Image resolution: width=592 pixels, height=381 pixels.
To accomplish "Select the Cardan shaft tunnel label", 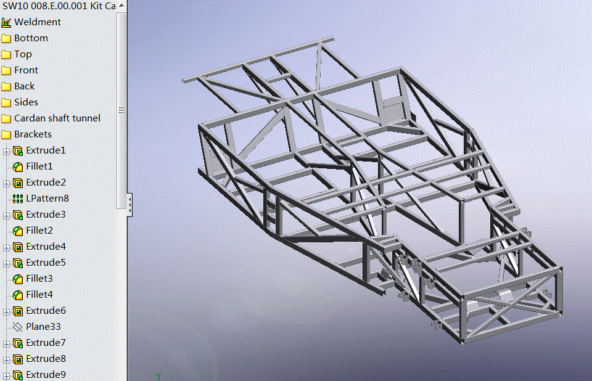I will (57, 118).
